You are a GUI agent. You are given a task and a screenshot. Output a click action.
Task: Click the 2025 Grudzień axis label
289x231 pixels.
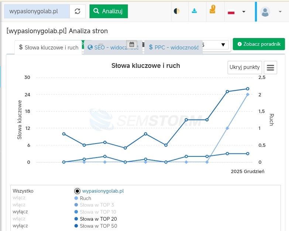(248, 172)
